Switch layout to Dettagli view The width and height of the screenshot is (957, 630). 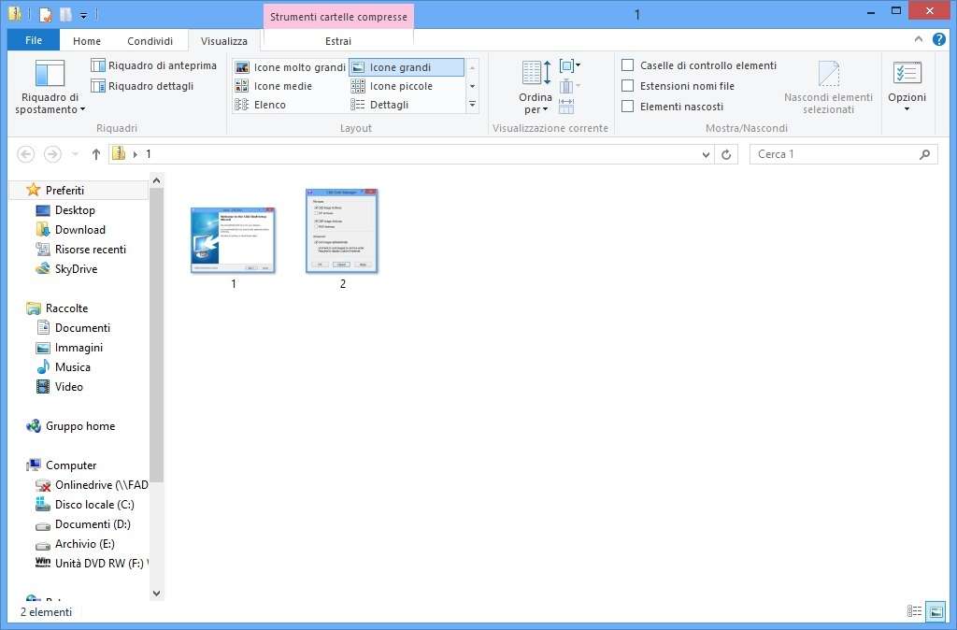point(387,104)
